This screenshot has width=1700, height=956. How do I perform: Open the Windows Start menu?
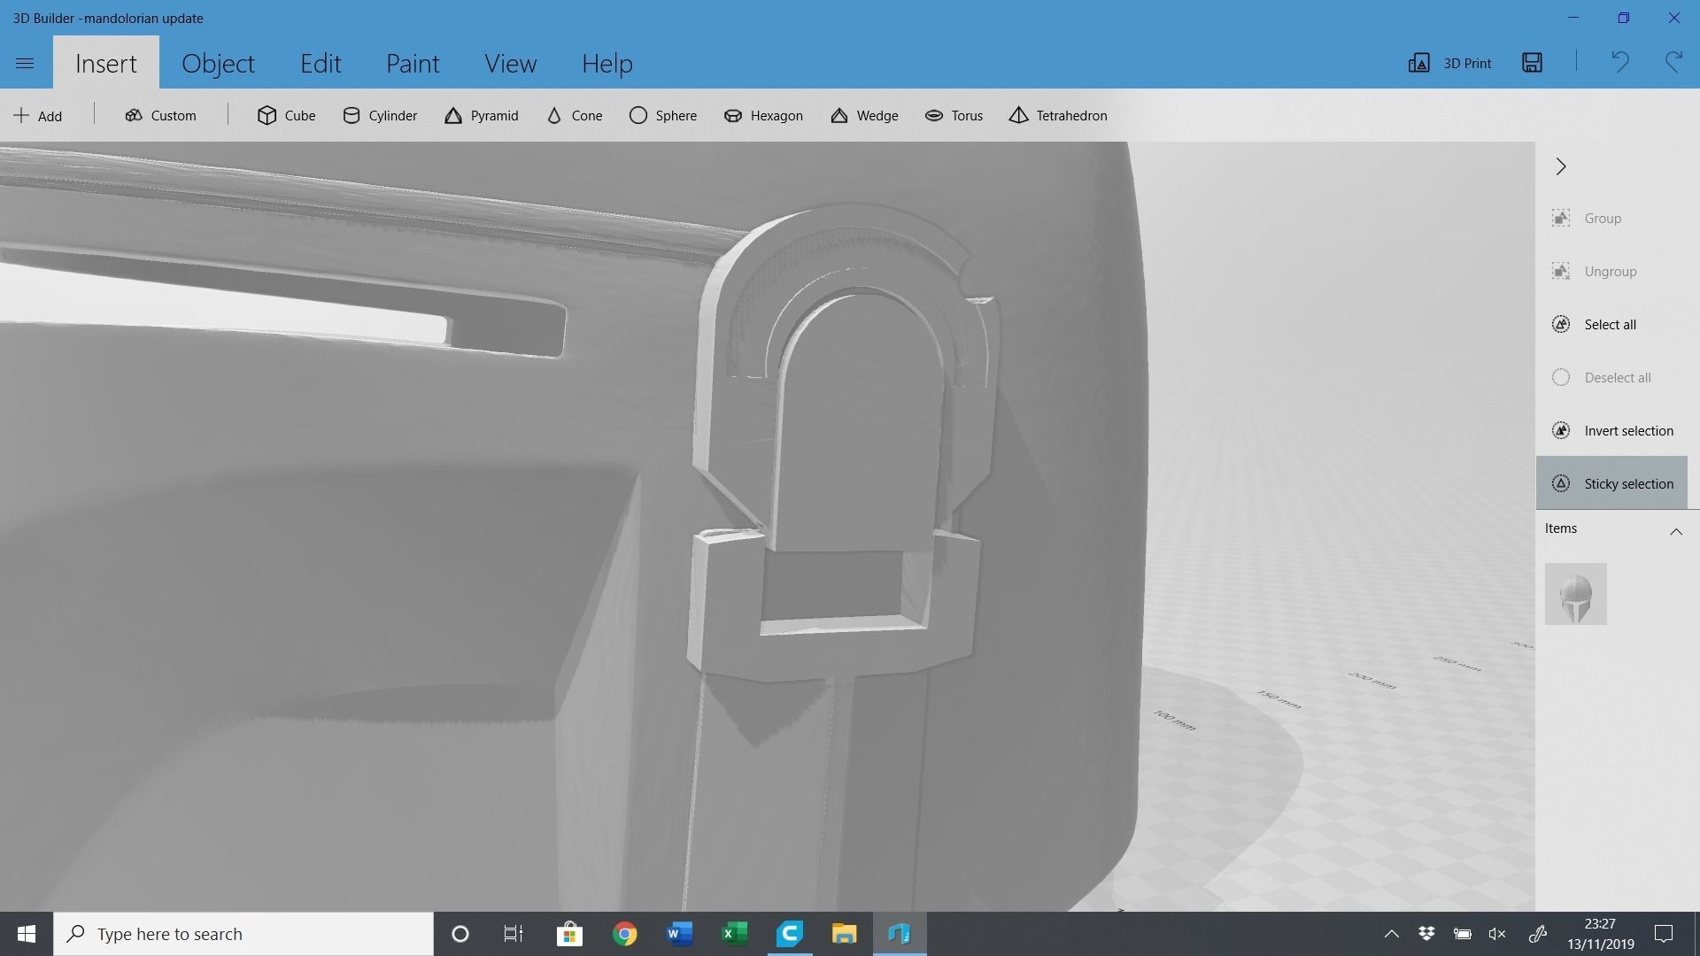[27, 934]
